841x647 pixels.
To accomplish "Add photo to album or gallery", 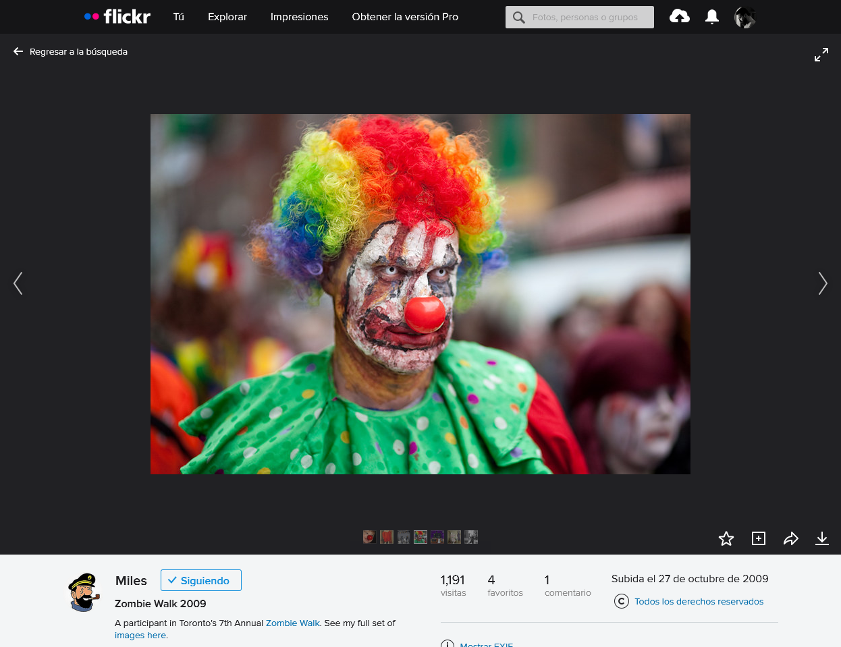I will [x=759, y=538].
